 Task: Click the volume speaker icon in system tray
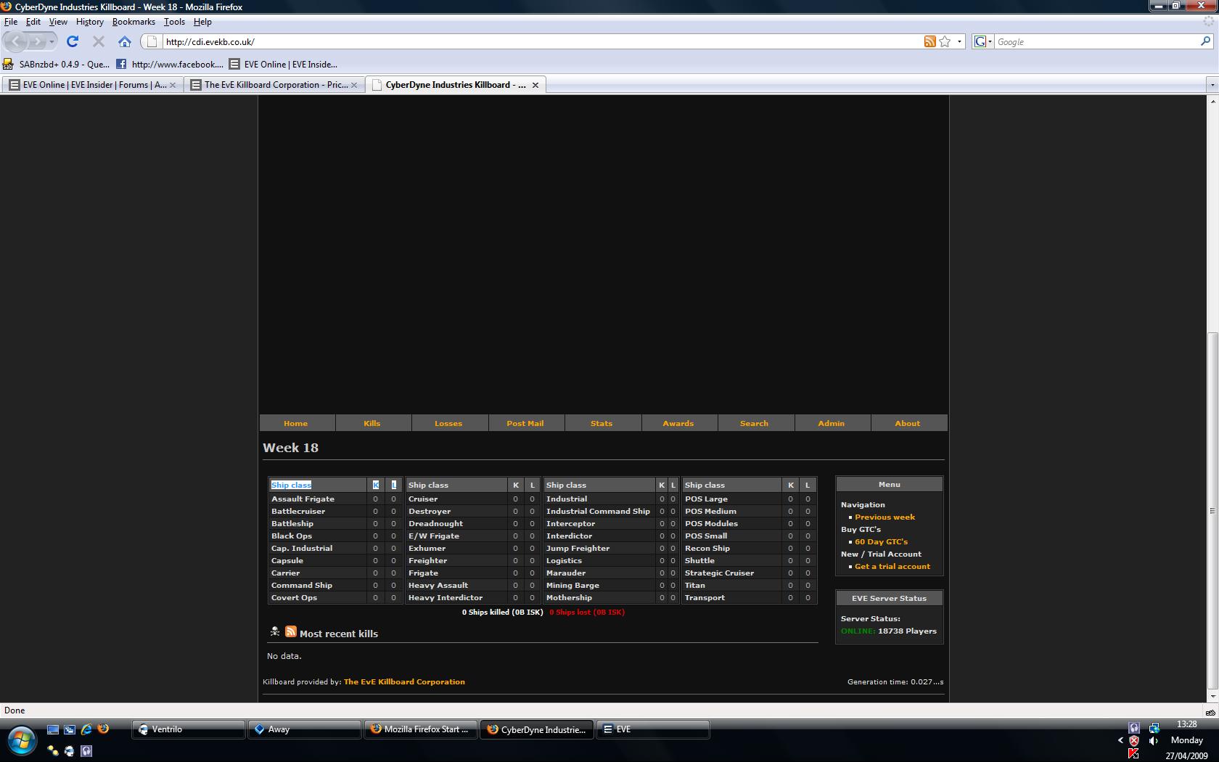pos(1154,741)
